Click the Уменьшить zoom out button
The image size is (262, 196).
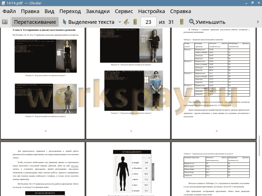click(207, 22)
